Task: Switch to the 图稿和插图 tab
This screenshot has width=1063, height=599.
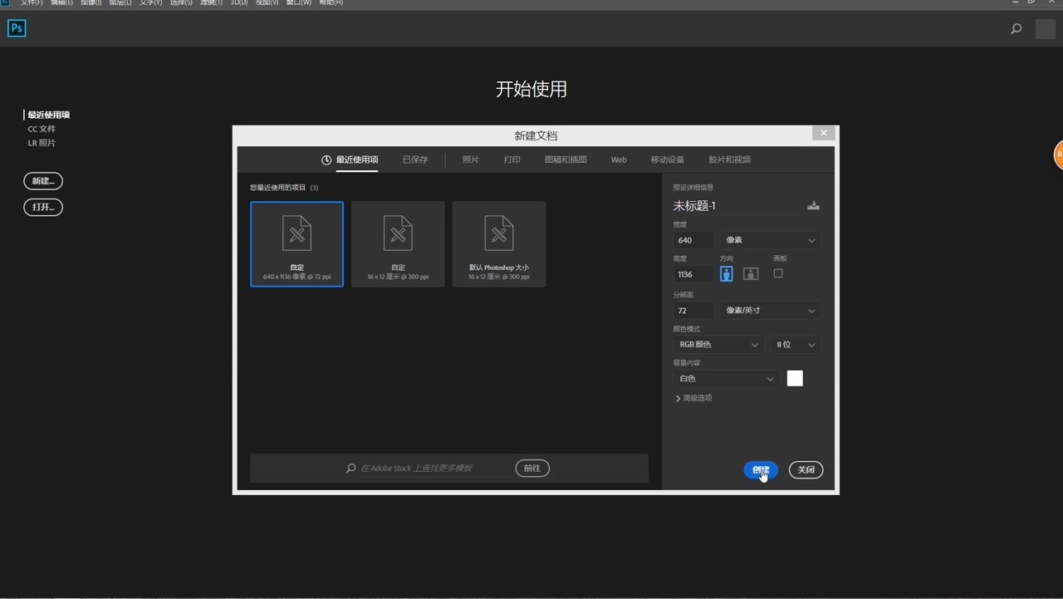Action: tap(566, 160)
